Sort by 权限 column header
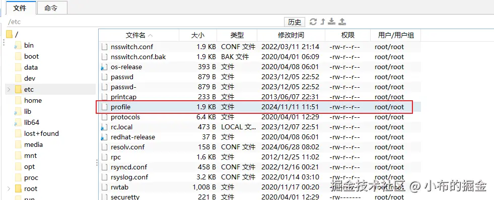494x200 pixels. point(347,36)
